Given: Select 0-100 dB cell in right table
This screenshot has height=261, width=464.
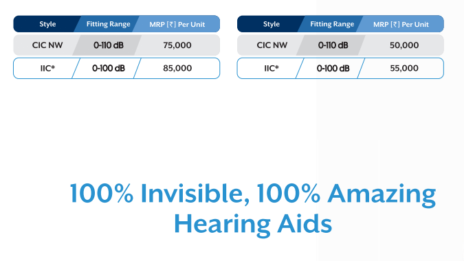Looking at the screenshot, I should (x=333, y=68).
